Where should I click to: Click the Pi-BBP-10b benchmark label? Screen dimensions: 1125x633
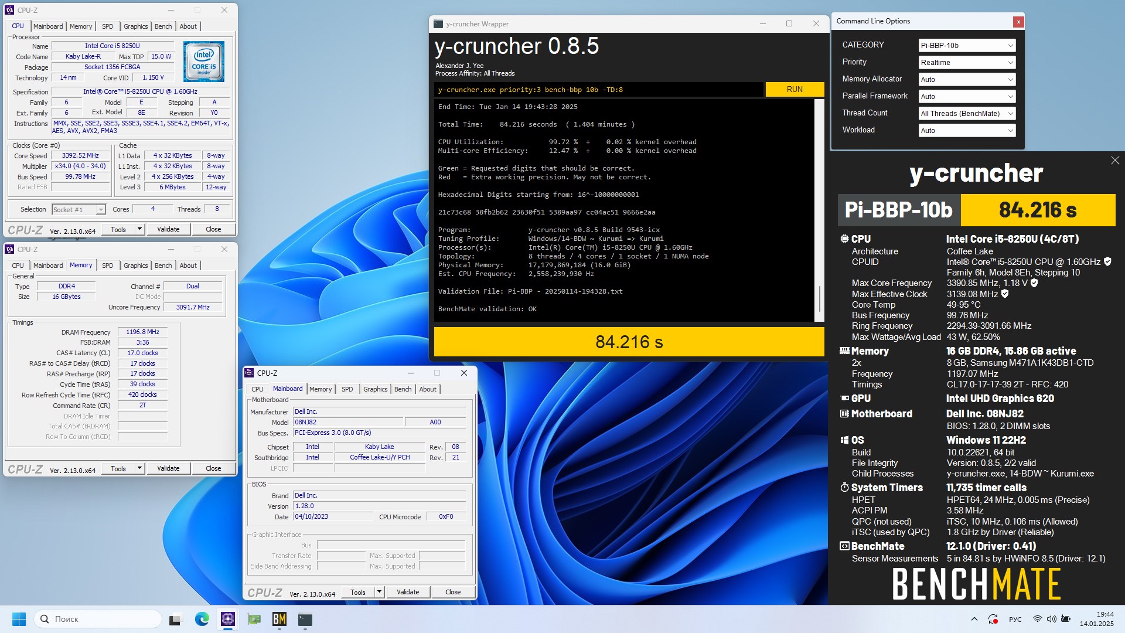[899, 210]
